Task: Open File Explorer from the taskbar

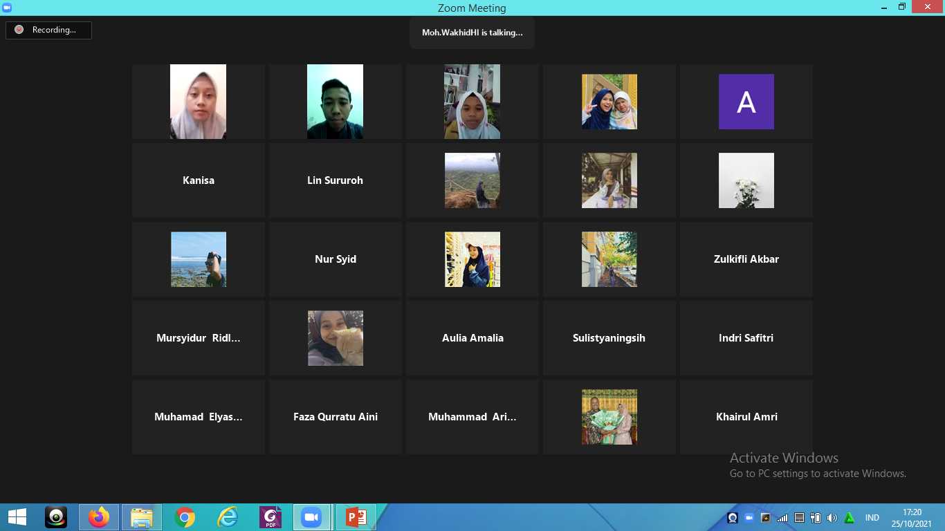Action: (x=142, y=517)
